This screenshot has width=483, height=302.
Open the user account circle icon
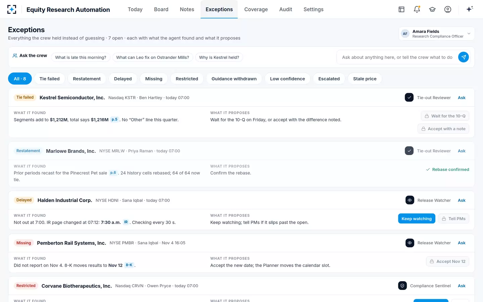448,9
